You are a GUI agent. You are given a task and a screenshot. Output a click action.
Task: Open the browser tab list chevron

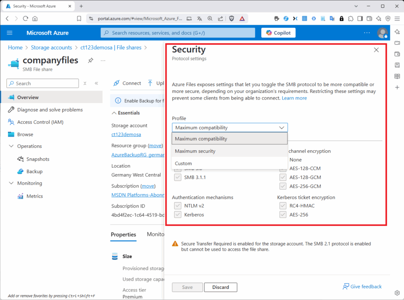click(x=356, y=6)
